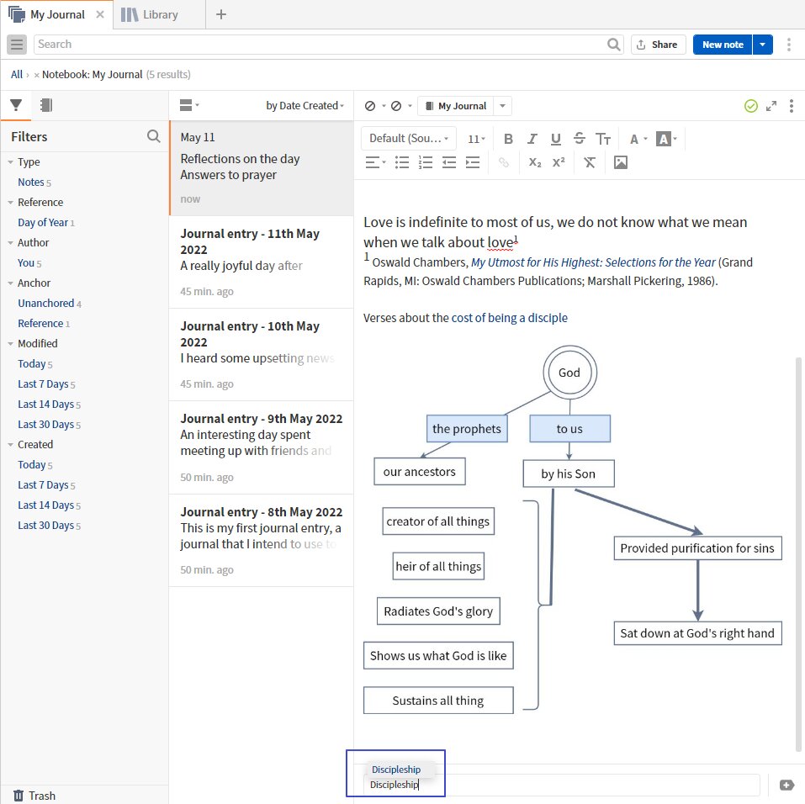Open the font size 11 dropdown
This screenshot has width=805, height=804.
[476, 139]
